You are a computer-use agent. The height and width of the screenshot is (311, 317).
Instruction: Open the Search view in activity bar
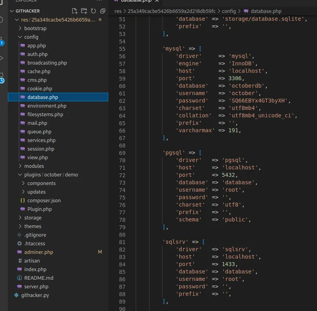(x=2, y=20)
